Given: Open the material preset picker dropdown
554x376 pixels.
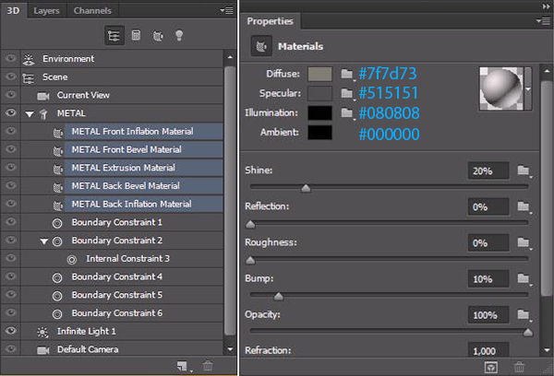Looking at the screenshot, I should tap(528, 88).
